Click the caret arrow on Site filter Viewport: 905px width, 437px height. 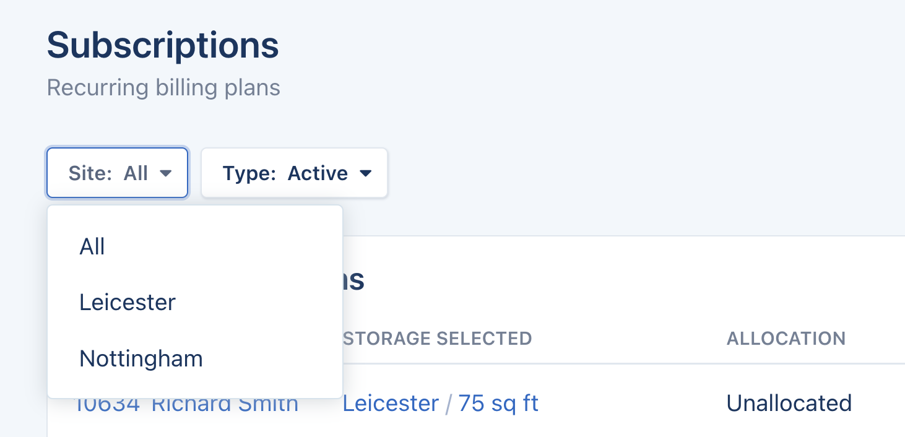(165, 173)
